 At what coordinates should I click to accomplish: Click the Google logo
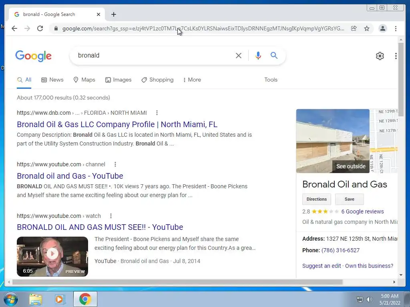point(34,56)
